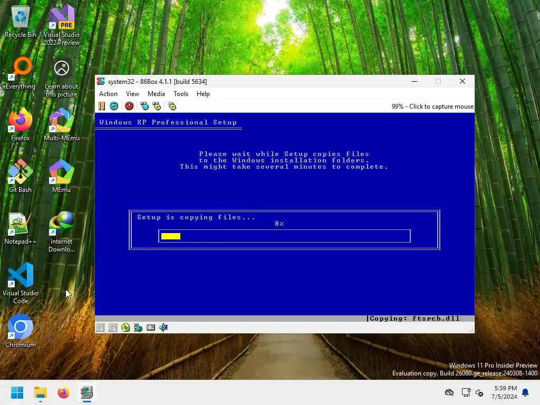Open 86Box settings gear icon
The width and height of the screenshot is (540, 405).
pyautogui.click(x=172, y=106)
